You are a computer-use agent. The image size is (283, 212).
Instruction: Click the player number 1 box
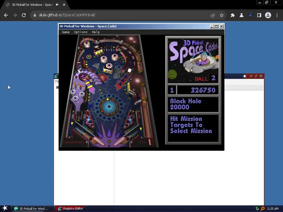pyautogui.click(x=172, y=90)
